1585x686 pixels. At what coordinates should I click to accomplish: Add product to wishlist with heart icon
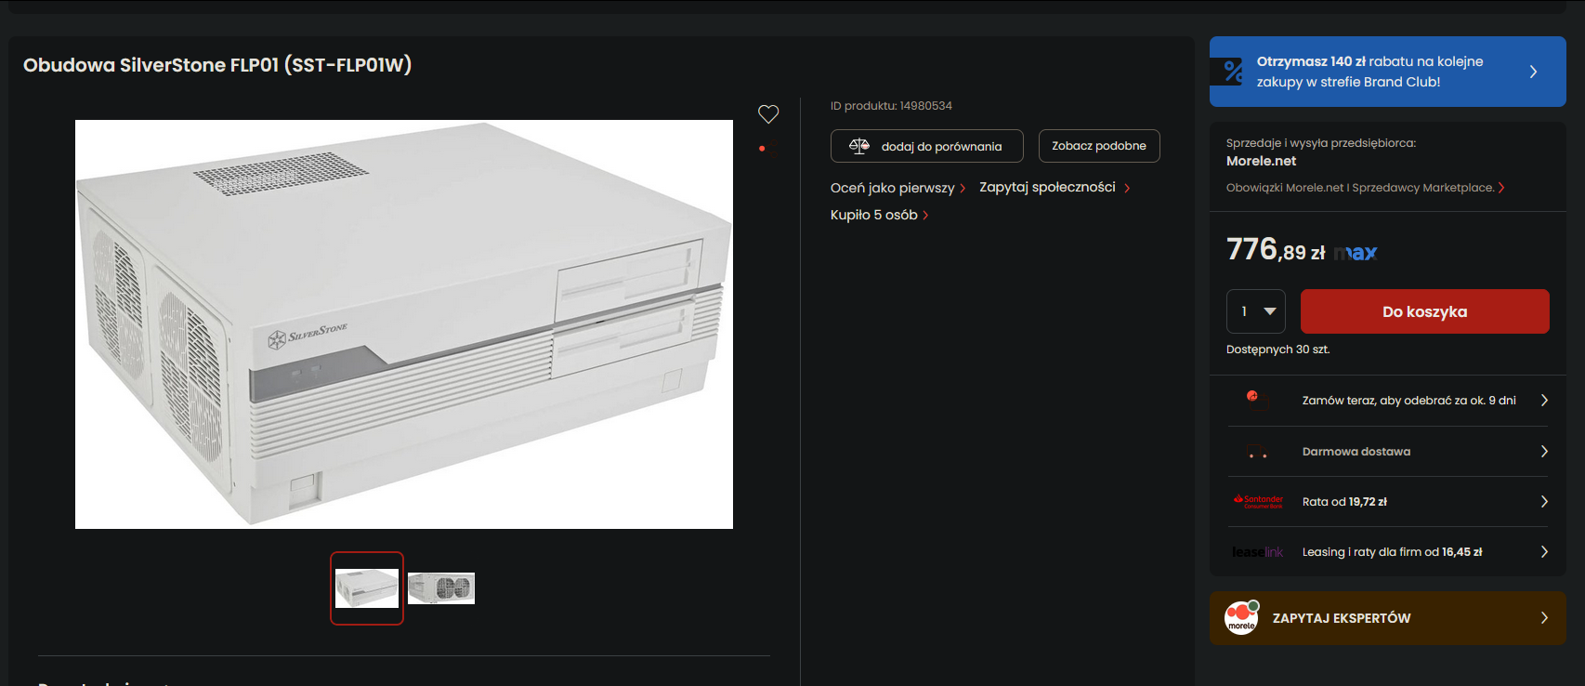[768, 114]
